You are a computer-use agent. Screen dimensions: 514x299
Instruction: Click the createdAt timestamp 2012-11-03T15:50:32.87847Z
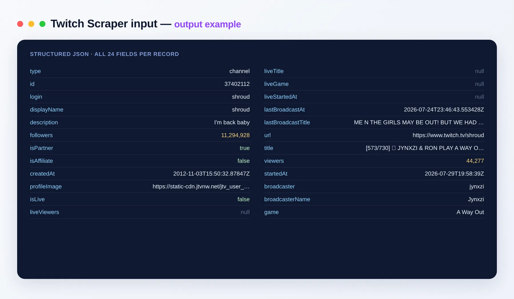pyautogui.click(x=211, y=174)
